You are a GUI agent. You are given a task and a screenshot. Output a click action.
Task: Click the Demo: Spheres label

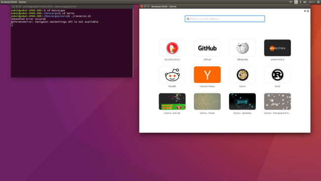point(242,113)
